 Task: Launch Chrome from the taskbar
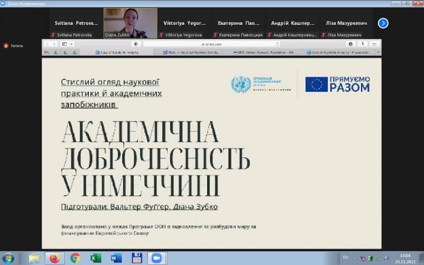(75, 258)
